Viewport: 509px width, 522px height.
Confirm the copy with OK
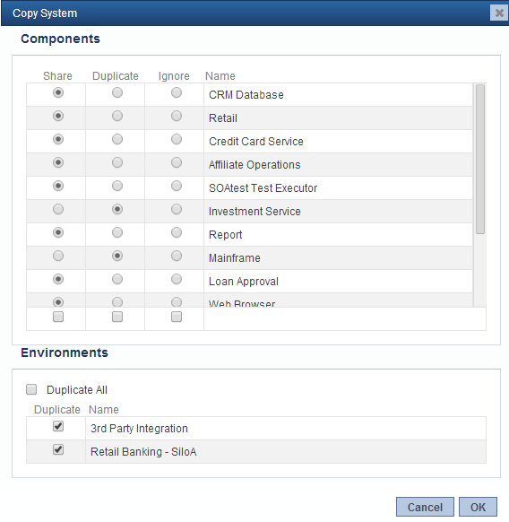tap(478, 507)
